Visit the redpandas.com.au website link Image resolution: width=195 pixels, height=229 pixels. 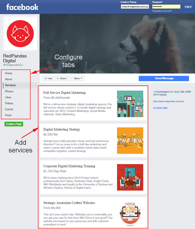point(168,101)
